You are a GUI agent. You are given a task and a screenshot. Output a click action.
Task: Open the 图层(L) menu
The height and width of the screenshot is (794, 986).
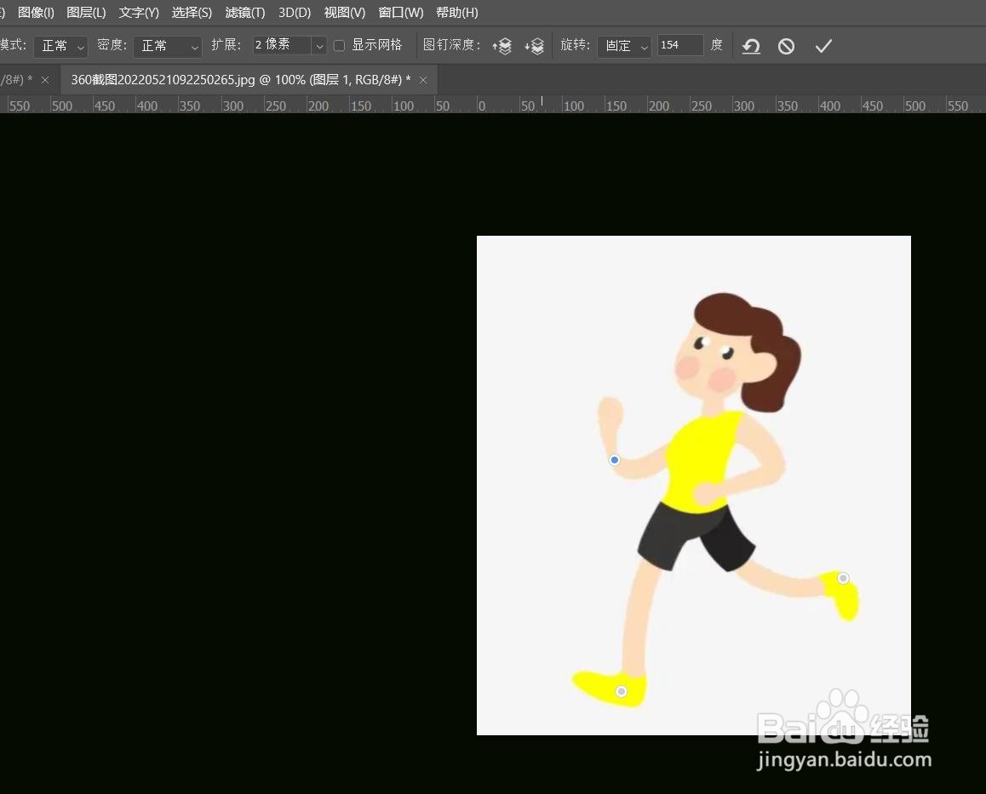(86, 13)
